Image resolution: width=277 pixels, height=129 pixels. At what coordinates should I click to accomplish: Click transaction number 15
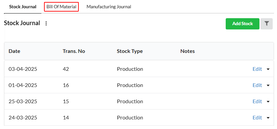point(66,102)
